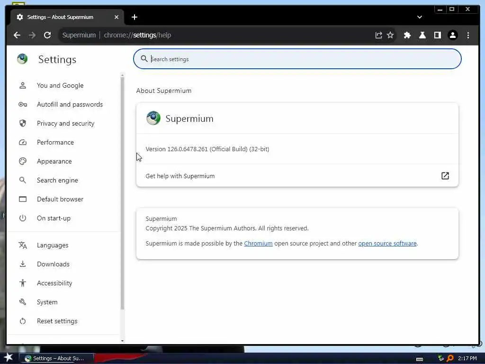
Task: Click the power icon for On start-up
Action: pos(23,218)
